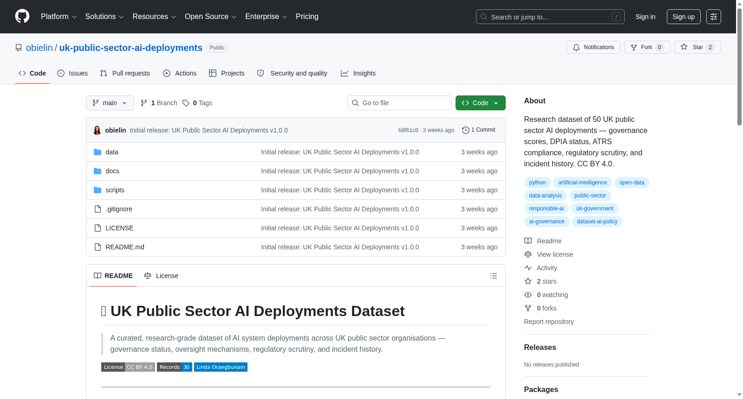Switch to the Projects tab
The height and width of the screenshot is (399, 743).
point(227,73)
